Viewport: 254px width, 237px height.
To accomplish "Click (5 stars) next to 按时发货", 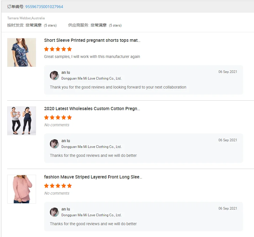I will 50,25.
